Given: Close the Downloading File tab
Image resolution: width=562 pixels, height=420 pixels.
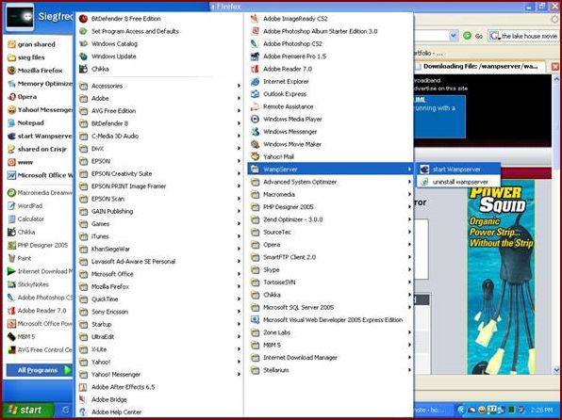Looking at the screenshot, I should pyautogui.click(x=554, y=67).
